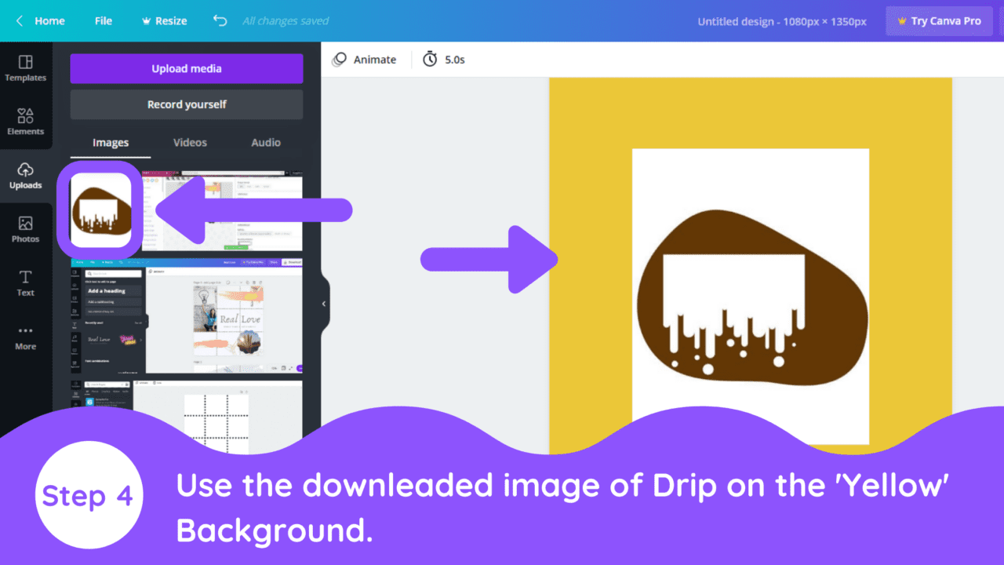Open the More panel

coord(26,336)
